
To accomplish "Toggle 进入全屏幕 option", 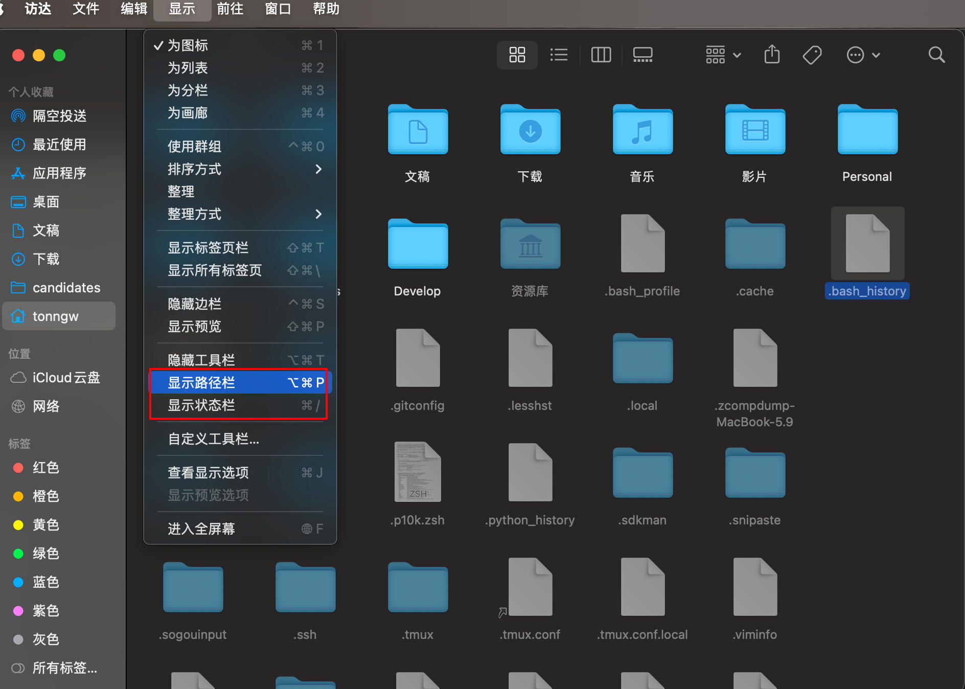I will point(240,529).
